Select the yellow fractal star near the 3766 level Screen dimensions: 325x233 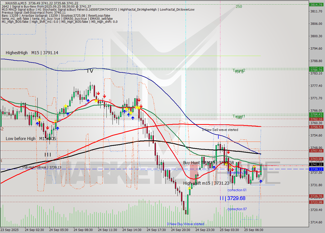click(127, 109)
